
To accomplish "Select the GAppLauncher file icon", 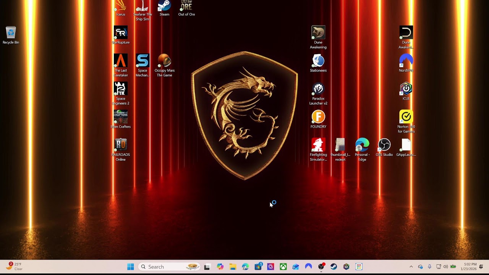I will [406, 148].
